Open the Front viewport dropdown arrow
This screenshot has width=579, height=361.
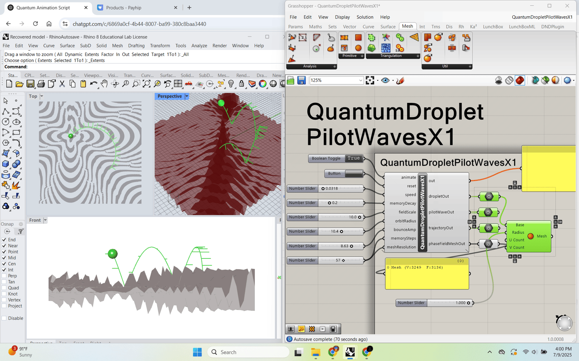(x=45, y=220)
